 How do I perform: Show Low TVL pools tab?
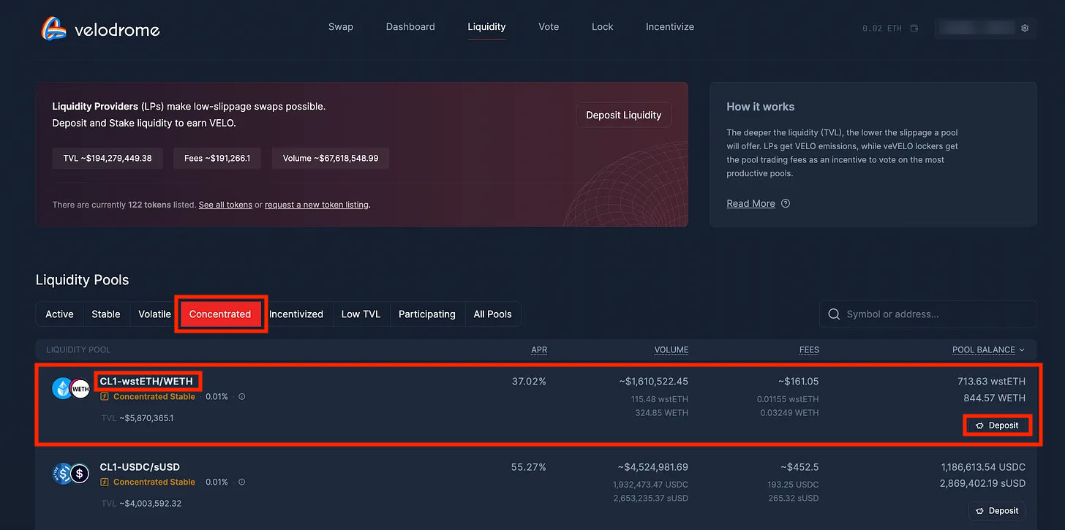(x=361, y=314)
